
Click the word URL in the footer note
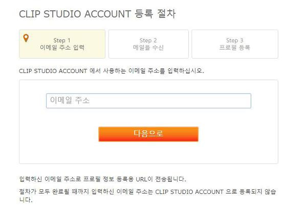(141, 179)
